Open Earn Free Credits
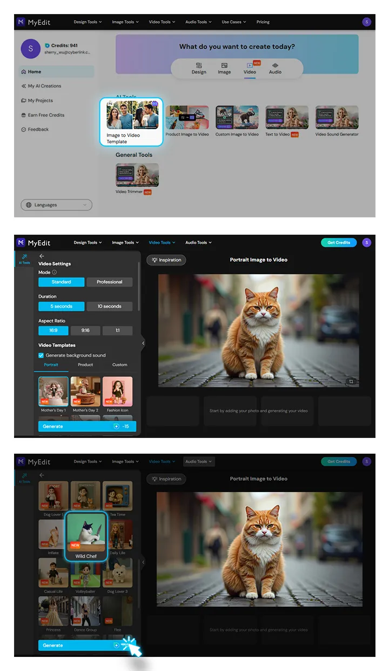 [x=42, y=115]
